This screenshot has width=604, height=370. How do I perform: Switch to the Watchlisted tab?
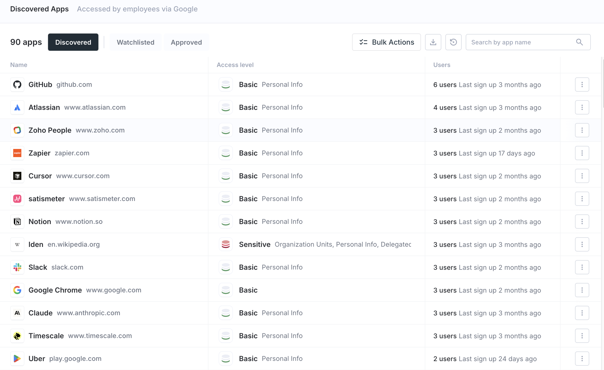[135, 42]
